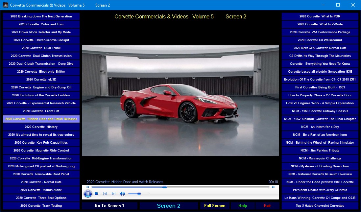Play 2020 Corvette Three Seat Options
The image size is (361, 212).
point(41,198)
